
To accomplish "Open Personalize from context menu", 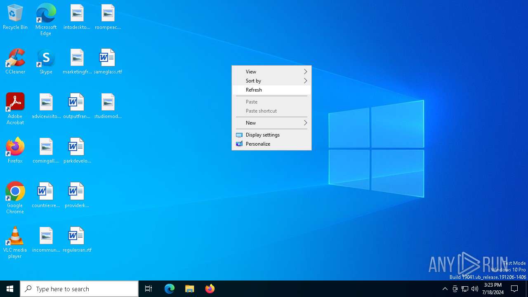I will tap(271, 144).
